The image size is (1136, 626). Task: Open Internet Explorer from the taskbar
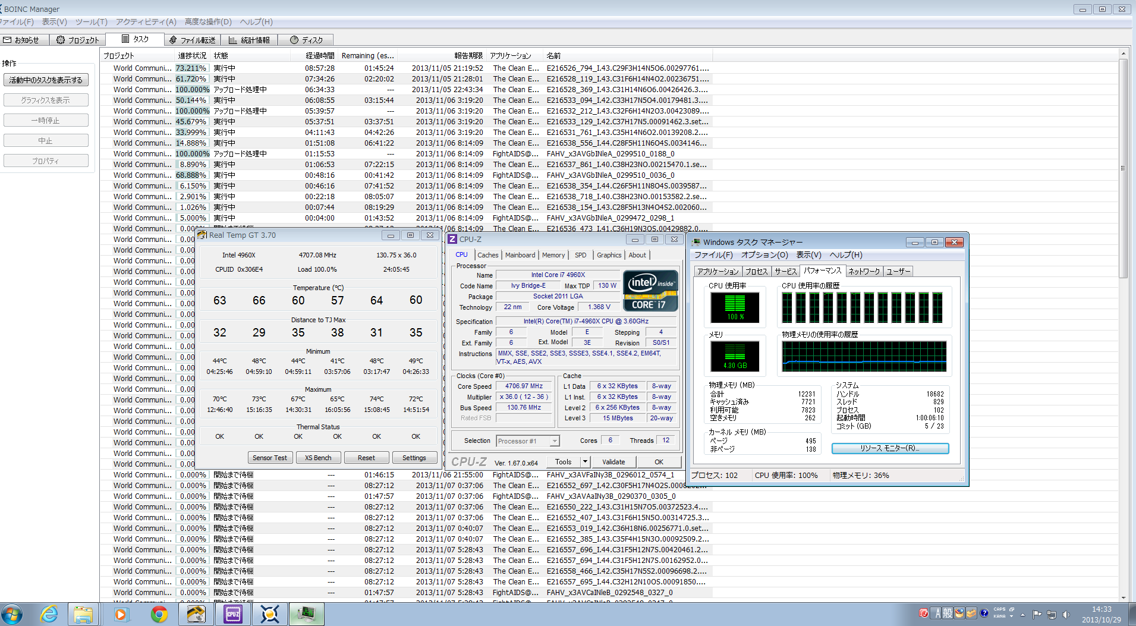tap(49, 614)
